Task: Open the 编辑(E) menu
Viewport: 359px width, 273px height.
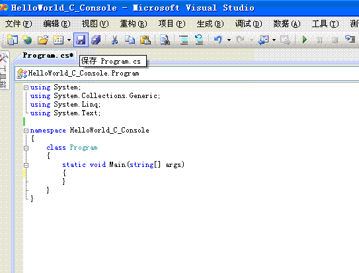Action: pos(57,24)
